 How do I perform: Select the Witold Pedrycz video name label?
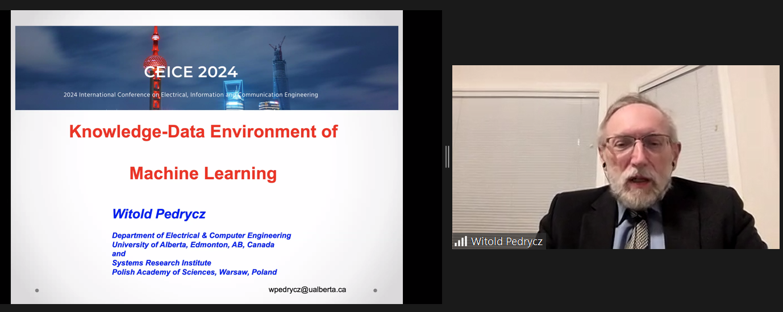point(506,242)
